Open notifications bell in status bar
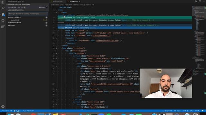This screenshot has width=206, height=115. tap(203, 111)
